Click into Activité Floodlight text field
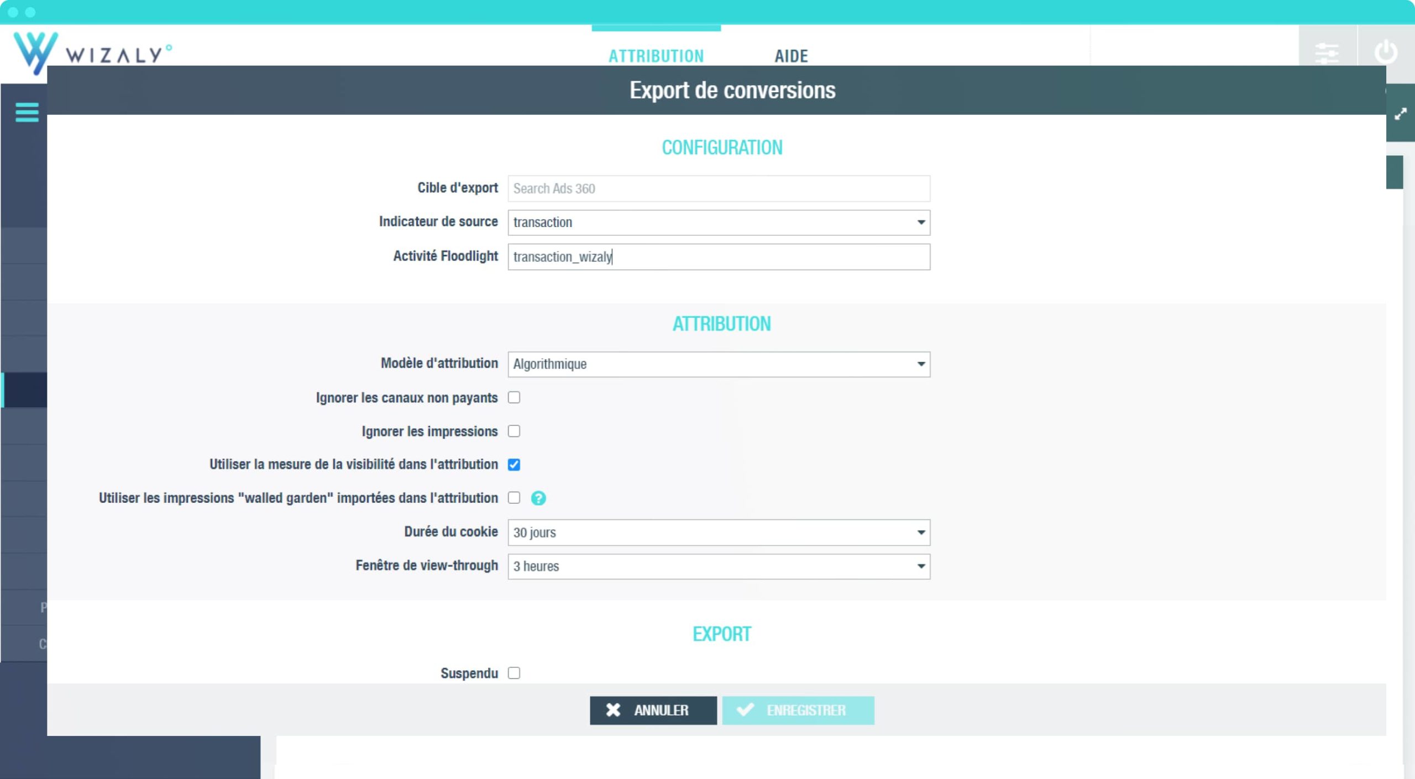Viewport: 1415px width, 779px height. [719, 257]
